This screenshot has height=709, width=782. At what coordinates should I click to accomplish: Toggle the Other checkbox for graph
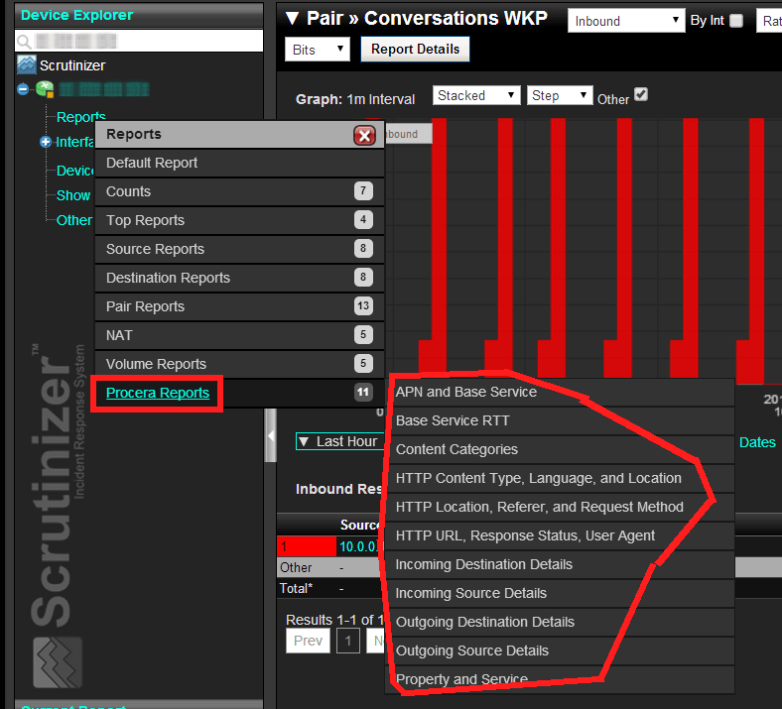641,94
